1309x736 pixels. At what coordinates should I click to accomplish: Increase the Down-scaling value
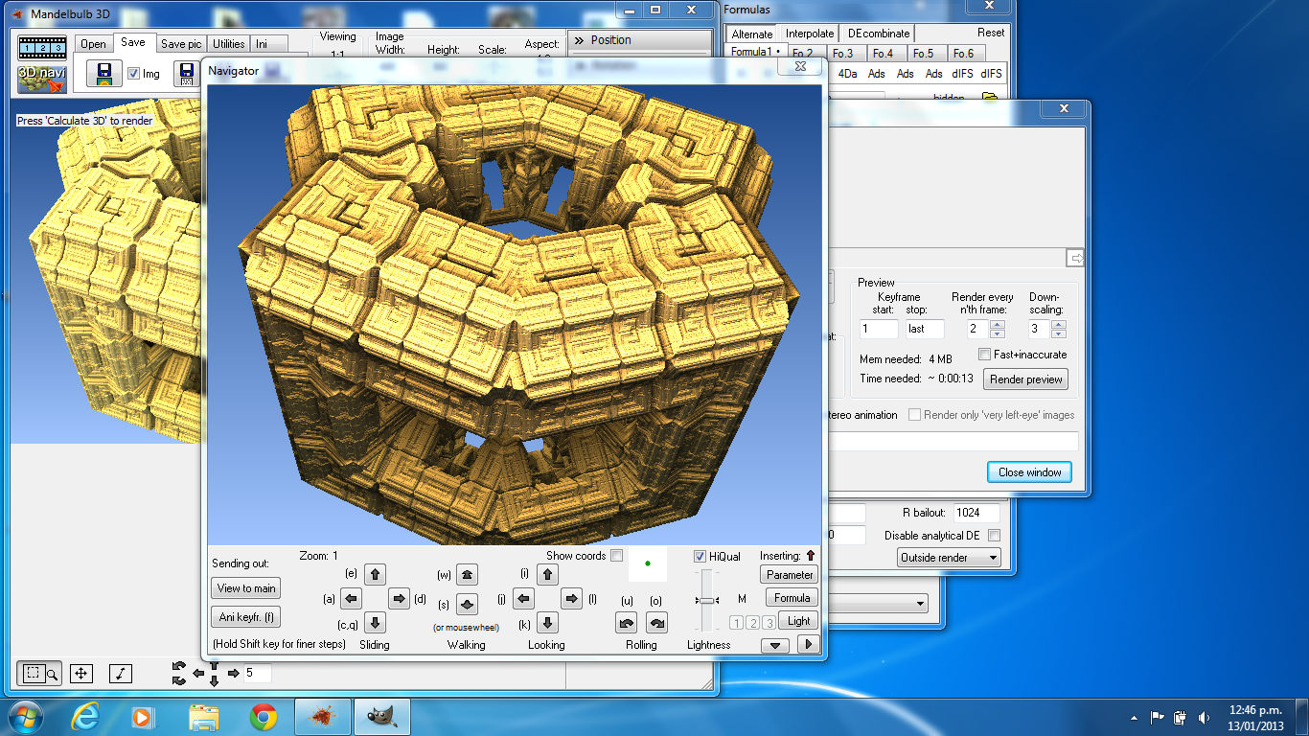point(1059,325)
